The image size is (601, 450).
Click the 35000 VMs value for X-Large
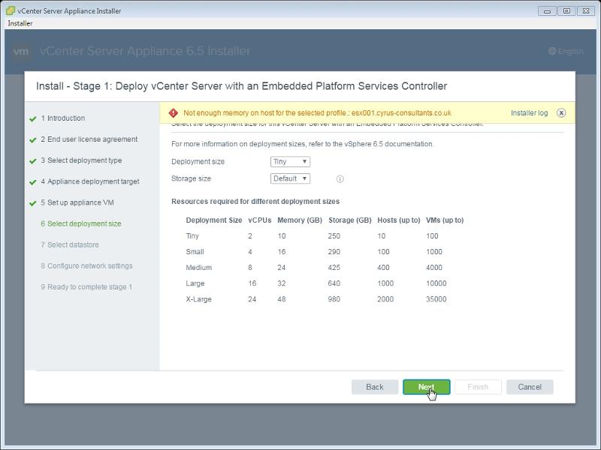[x=436, y=299]
